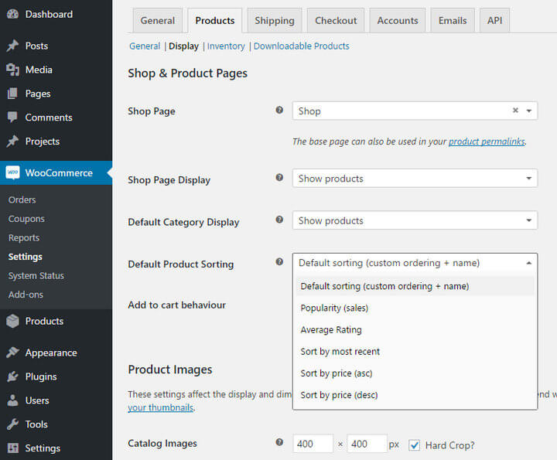Click the Users person icon
This screenshot has width=557, height=460.
13,400
